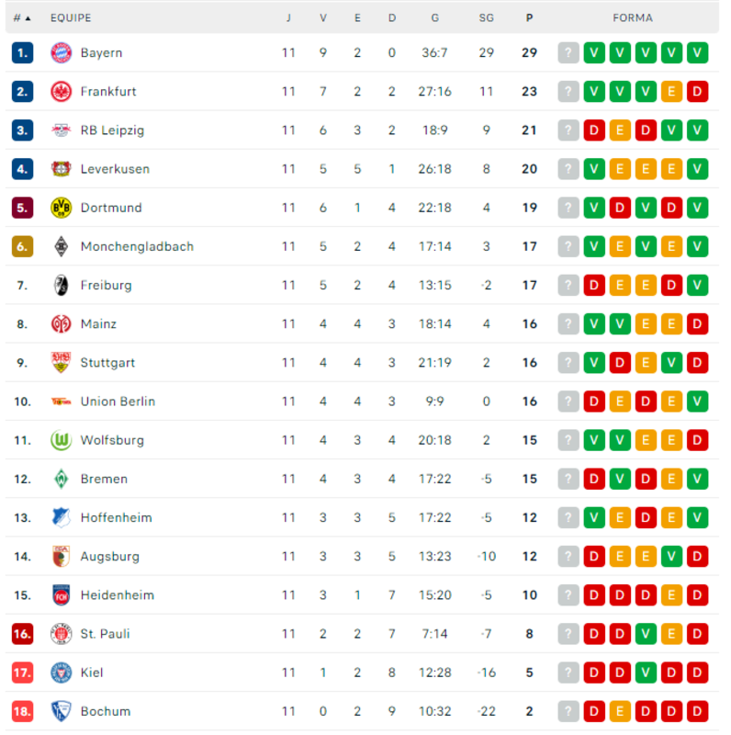Screen dimensions: 731x735
Task: Click the St. Pauli crest
Action: pyautogui.click(x=61, y=634)
